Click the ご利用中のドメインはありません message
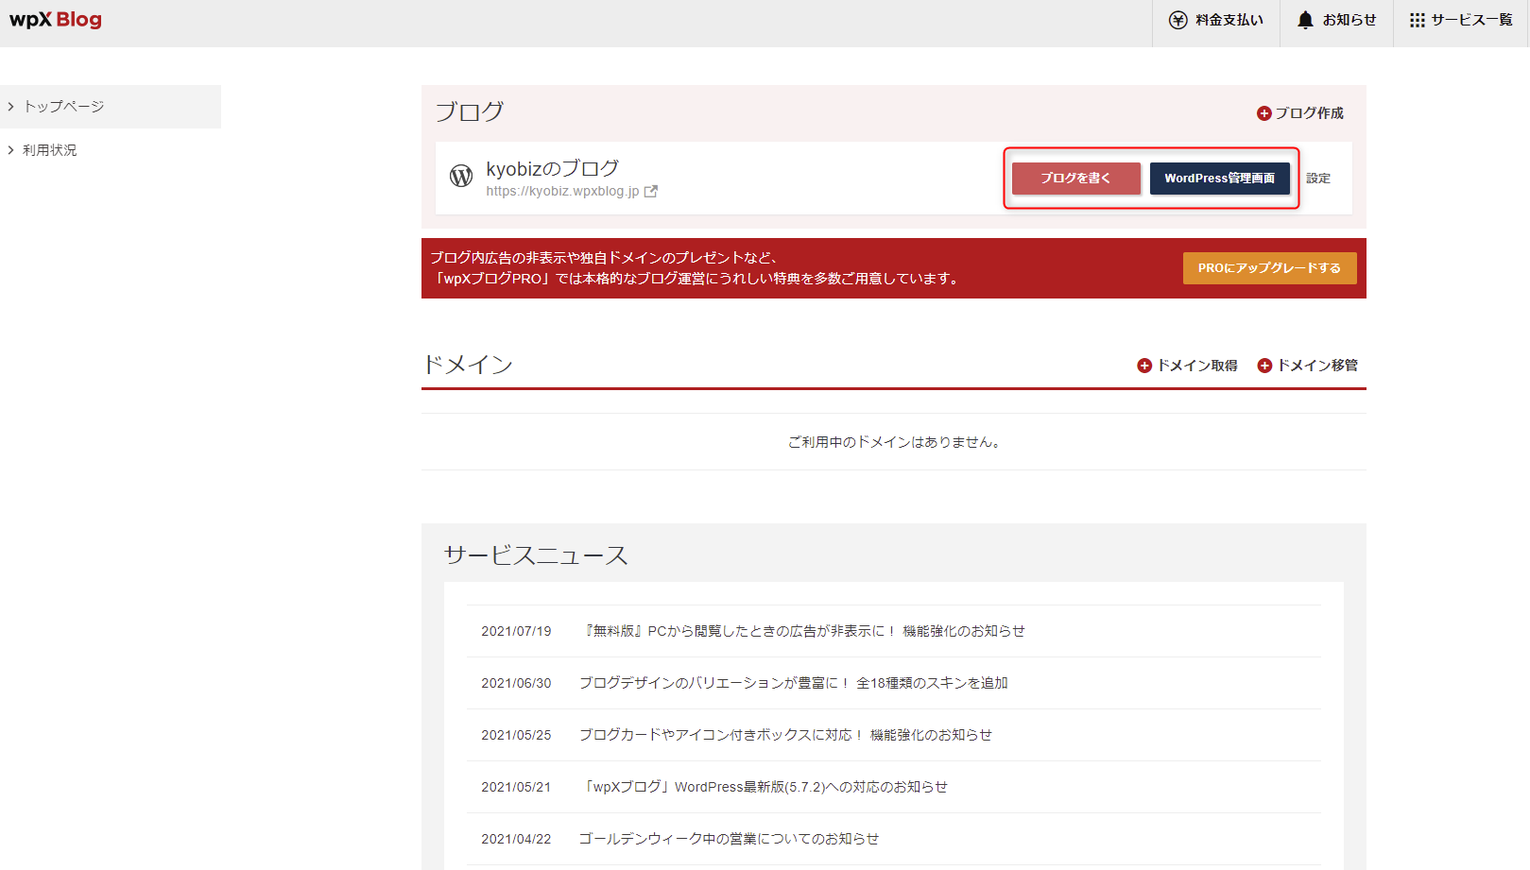 tap(894, 442)
